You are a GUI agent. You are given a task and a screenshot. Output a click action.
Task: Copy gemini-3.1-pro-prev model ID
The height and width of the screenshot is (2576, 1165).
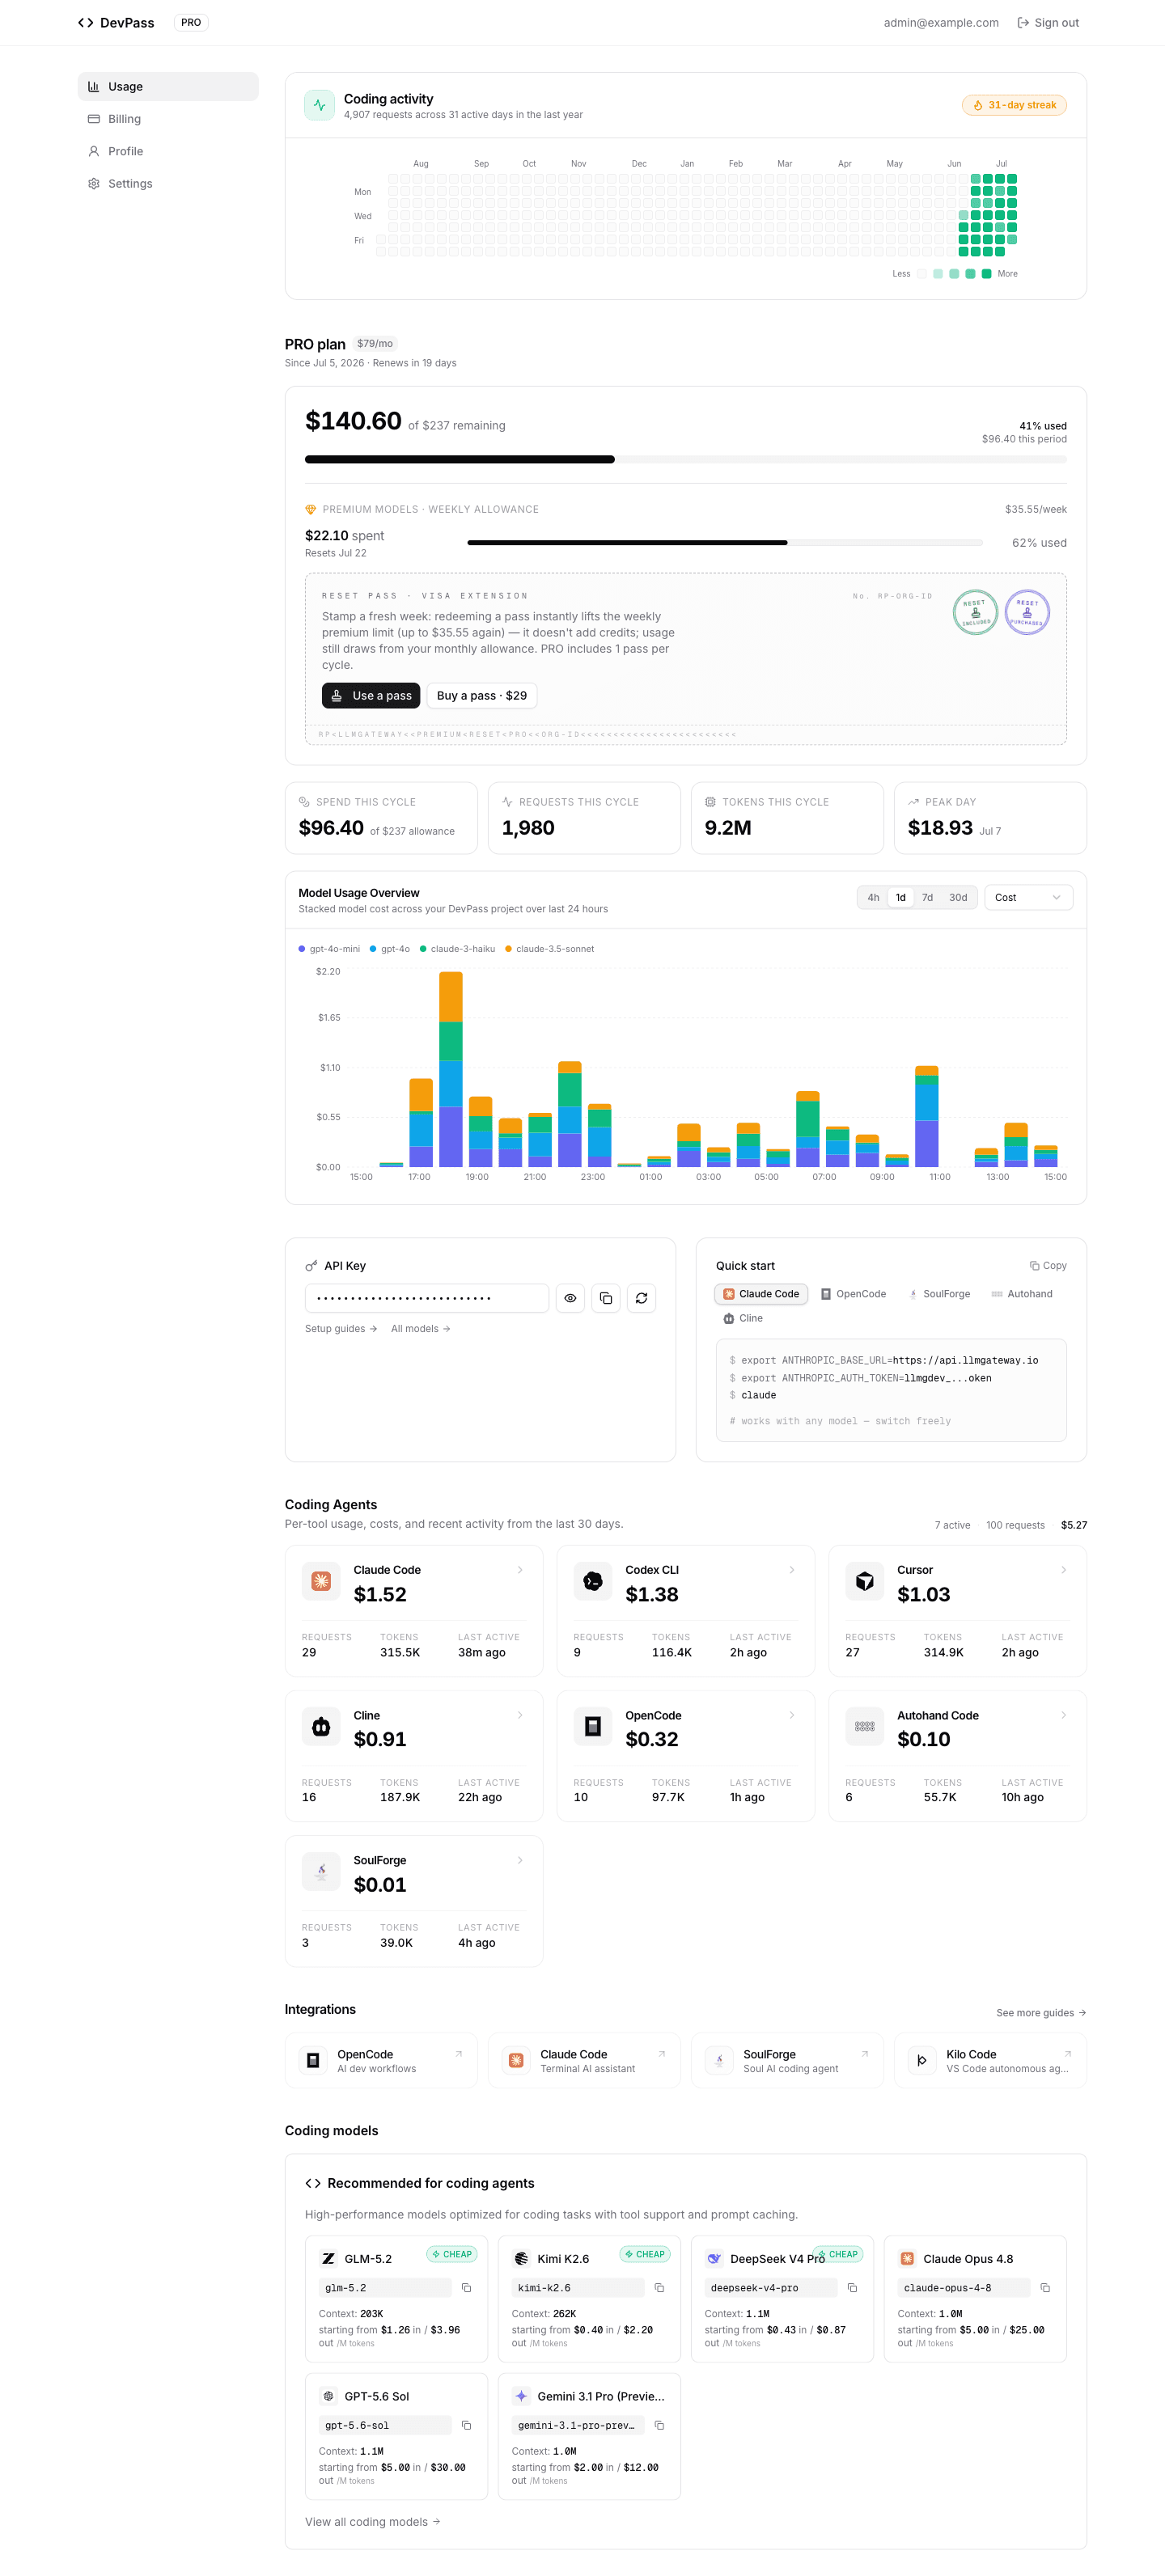[659, 2425]
